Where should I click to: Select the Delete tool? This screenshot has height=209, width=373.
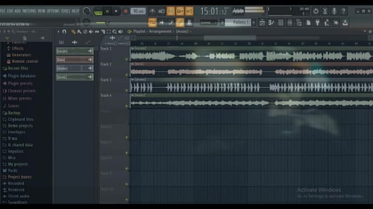(85, 32)
